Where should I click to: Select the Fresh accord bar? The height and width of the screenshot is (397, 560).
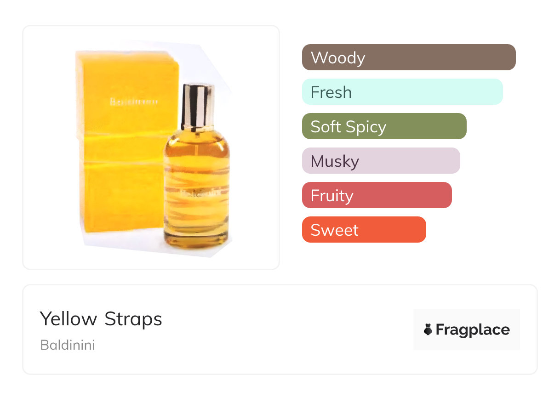tap(402, 92)
